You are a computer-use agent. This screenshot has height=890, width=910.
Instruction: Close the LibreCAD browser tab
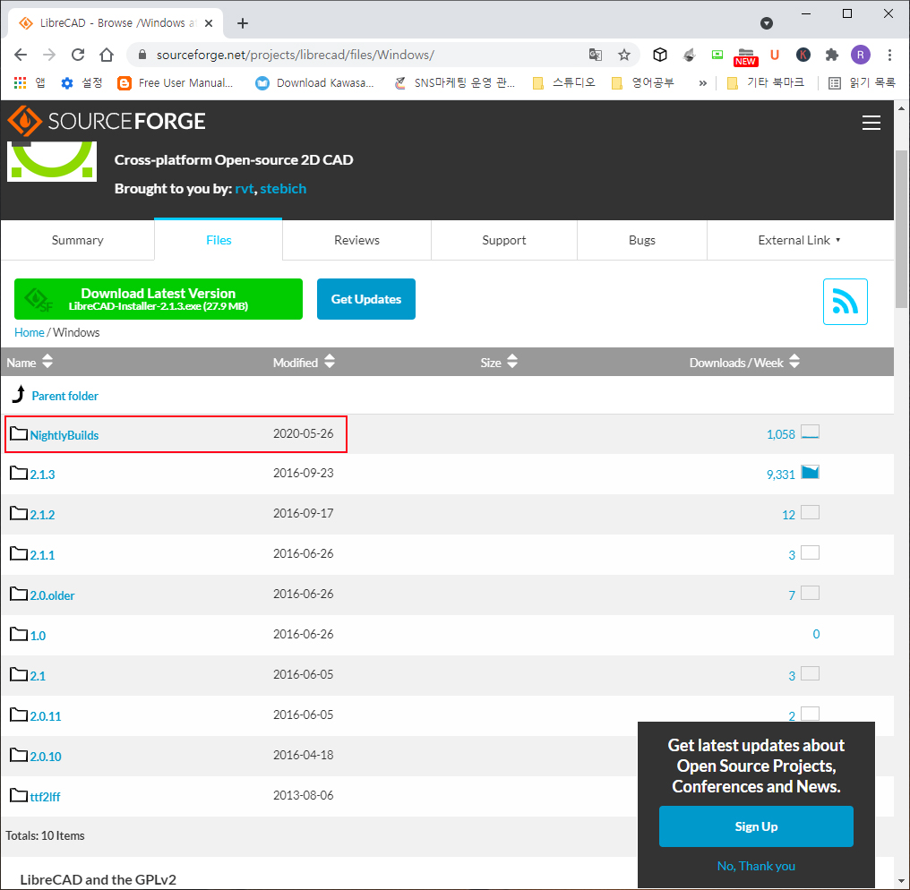pyautogui.click(x=209, y=23)
